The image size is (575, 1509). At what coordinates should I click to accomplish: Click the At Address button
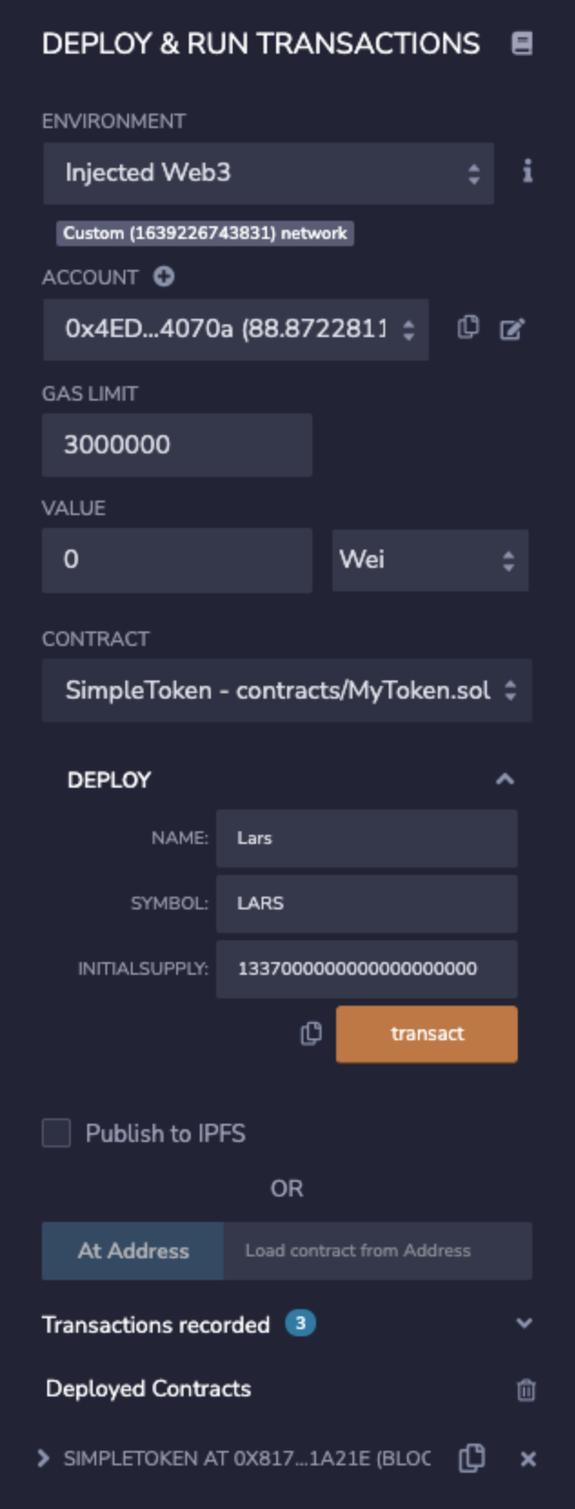pyautogui.click(x=132, y=1249)
